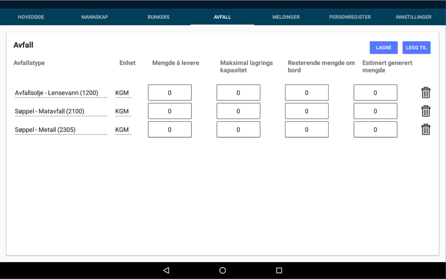Change the KGM unit for Lensevann row
Screen dimensions: 446x279
coord(123,93)
